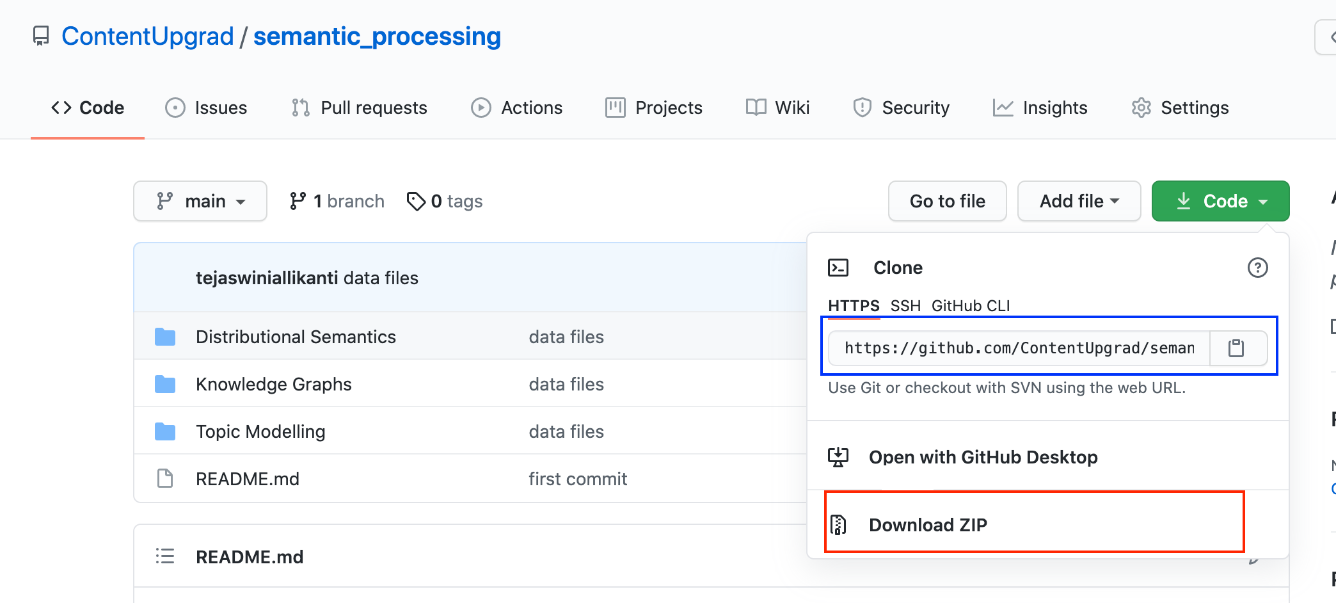Open latest commit message next to author name
The width and height of the screenshot is (1336, 603).
[x=381, y=278]
